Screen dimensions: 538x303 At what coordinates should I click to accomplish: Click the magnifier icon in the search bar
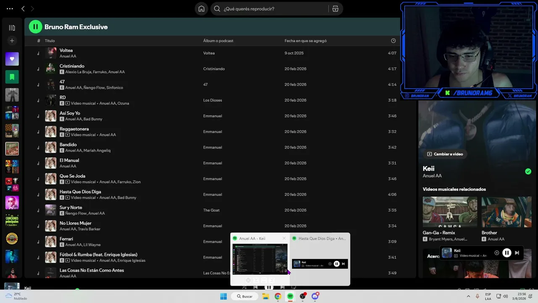coord(217,8)
